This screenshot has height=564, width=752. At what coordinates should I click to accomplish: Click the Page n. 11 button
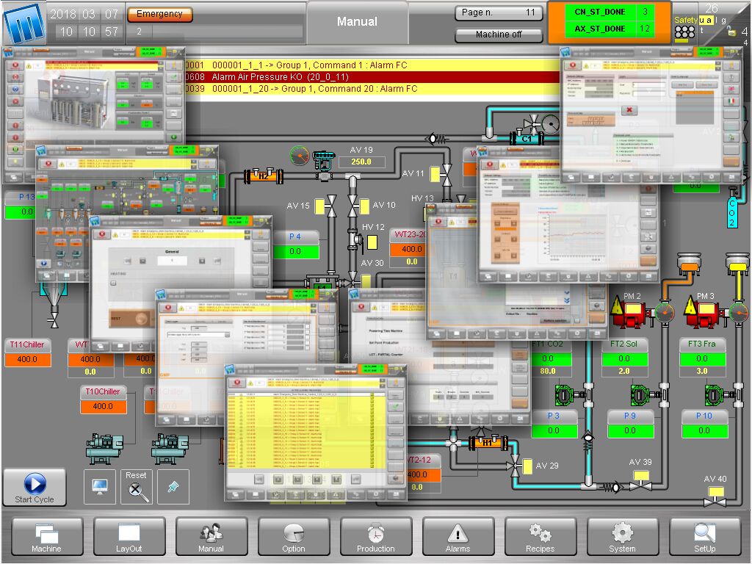[x=499, y=13]
